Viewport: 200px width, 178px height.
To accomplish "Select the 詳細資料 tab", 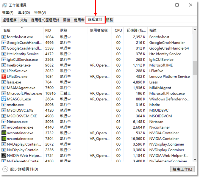I will tap(95, 20).
